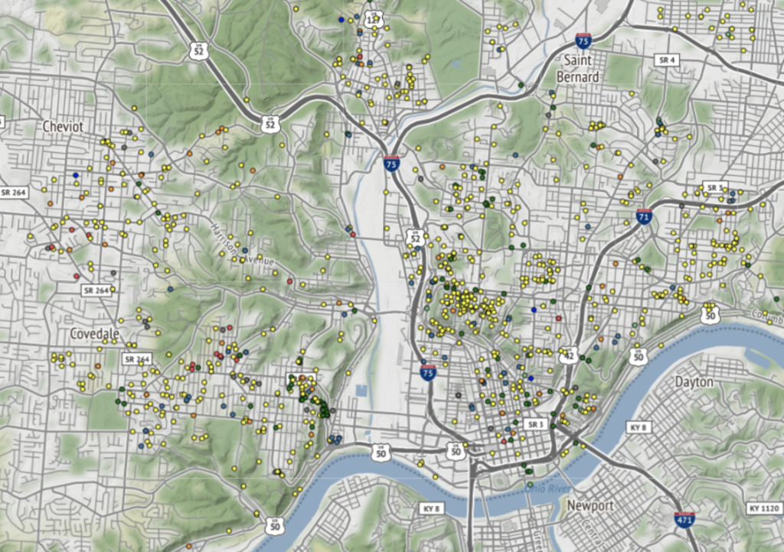Click the KY 8 label near Dayton
Image resolution: width=784 pixels, height=552 pixels.
pos(639,427)
